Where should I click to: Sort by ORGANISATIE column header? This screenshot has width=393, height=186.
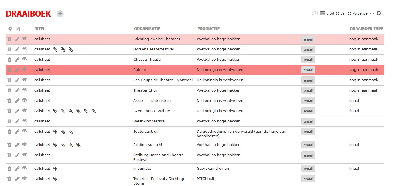click(147, 29)
